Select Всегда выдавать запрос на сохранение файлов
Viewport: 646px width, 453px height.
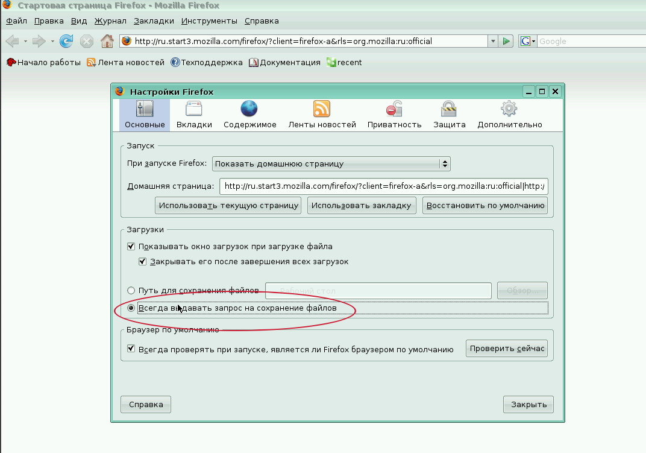[x=131, y=308]
